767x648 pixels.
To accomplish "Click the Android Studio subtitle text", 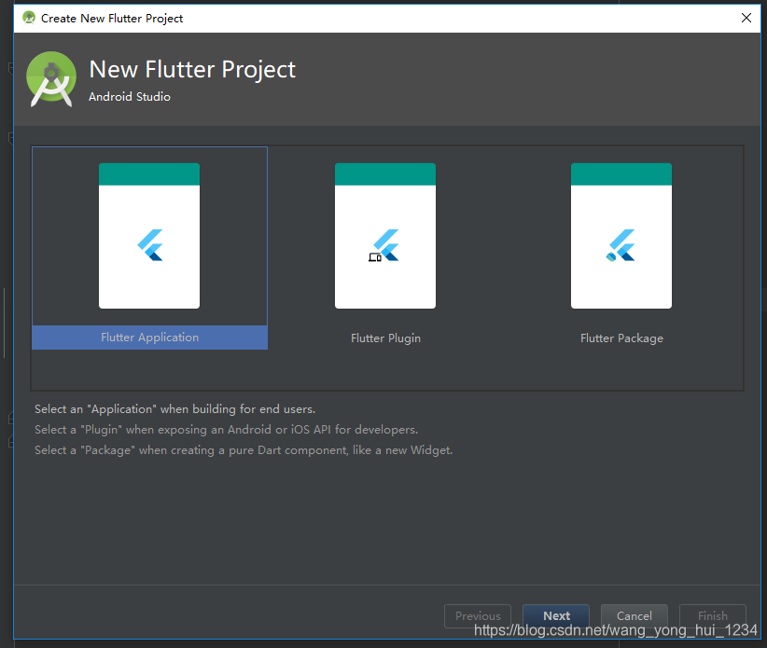I will pos(130,97).
